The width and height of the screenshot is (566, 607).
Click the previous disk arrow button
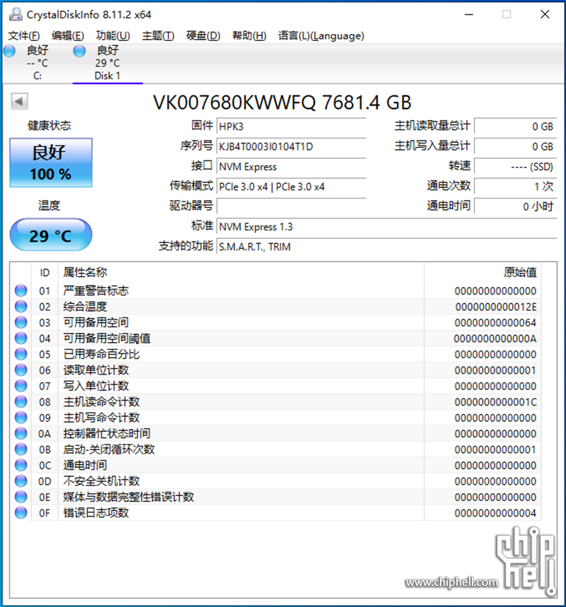19,102
